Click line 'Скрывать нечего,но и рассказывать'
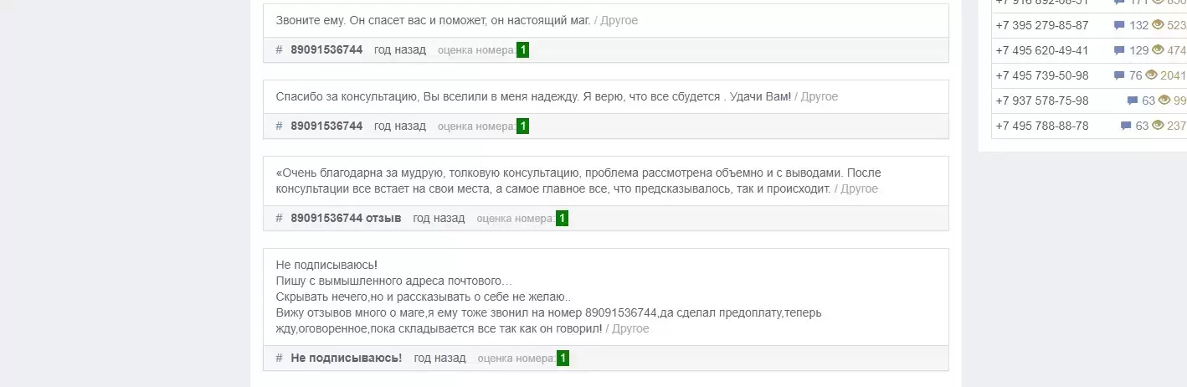 click(424, 297)
